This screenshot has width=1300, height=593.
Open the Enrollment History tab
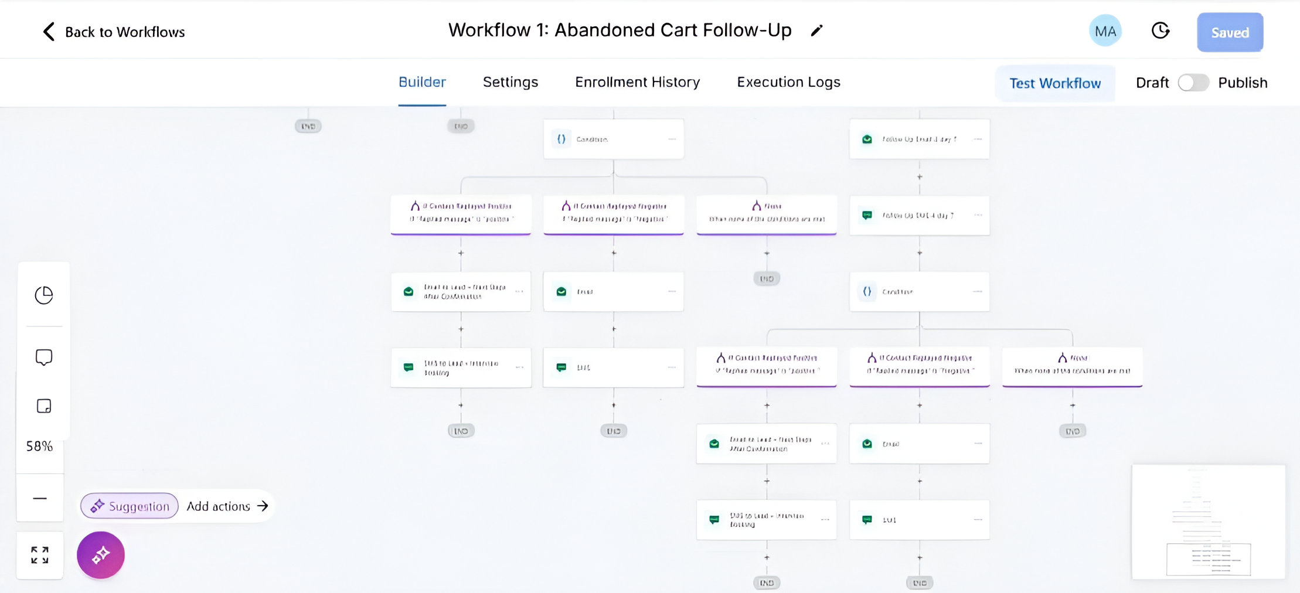pyautogui.click(x=637, y=82)
